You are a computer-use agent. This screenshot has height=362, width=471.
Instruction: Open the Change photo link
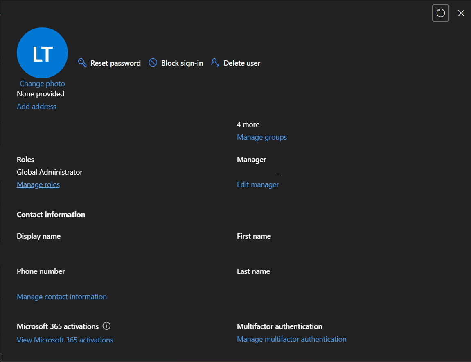(43, 84)
